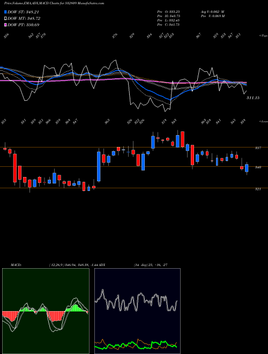
Task: Click the 321 price level label
Action: tap(258, 189)
